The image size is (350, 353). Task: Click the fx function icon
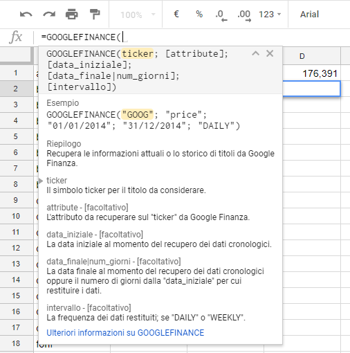coord(16,37)
